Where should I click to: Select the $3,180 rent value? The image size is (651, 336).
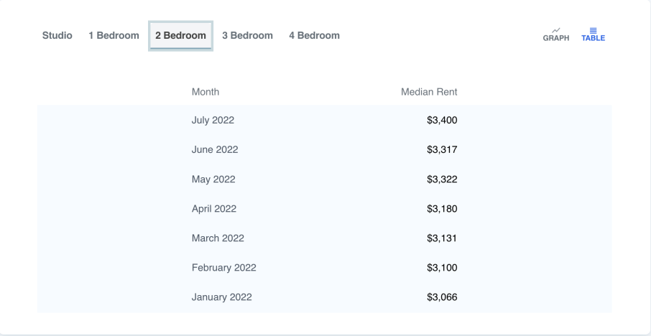[x=442, y=209]
